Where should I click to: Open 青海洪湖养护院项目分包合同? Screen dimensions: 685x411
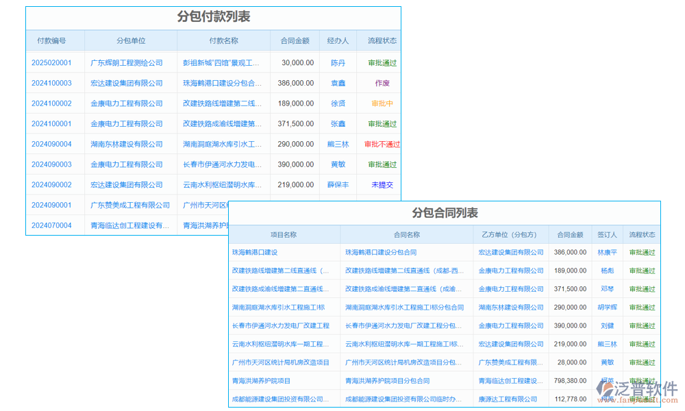387,380
